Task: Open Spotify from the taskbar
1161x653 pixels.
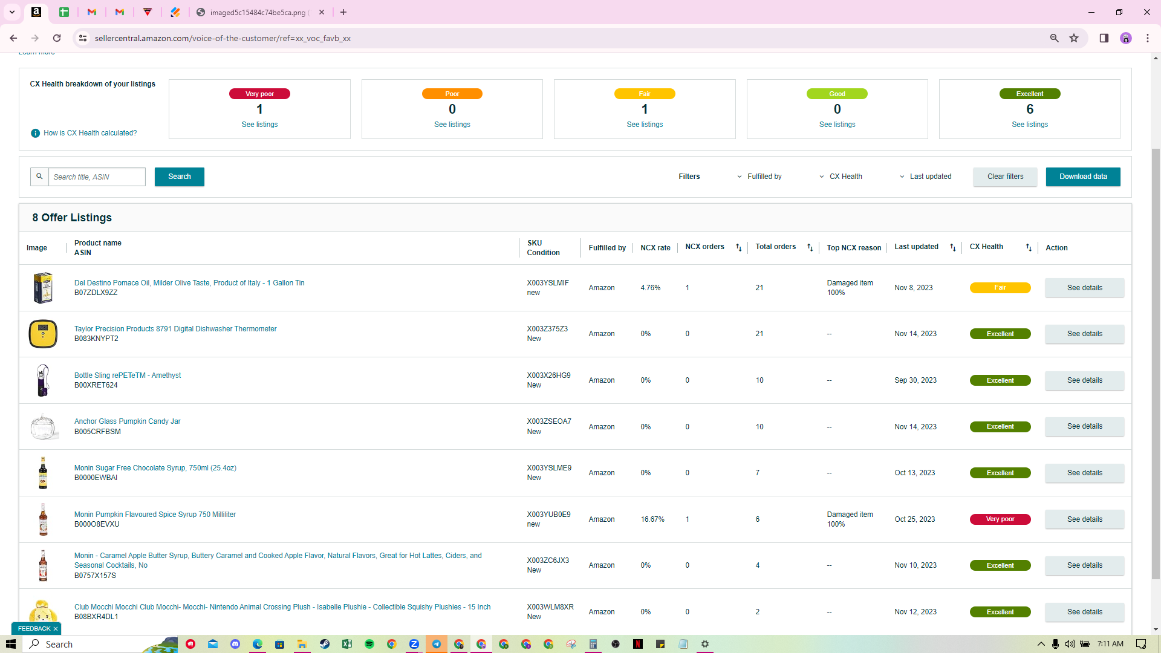Action: (x=369, y=644)
